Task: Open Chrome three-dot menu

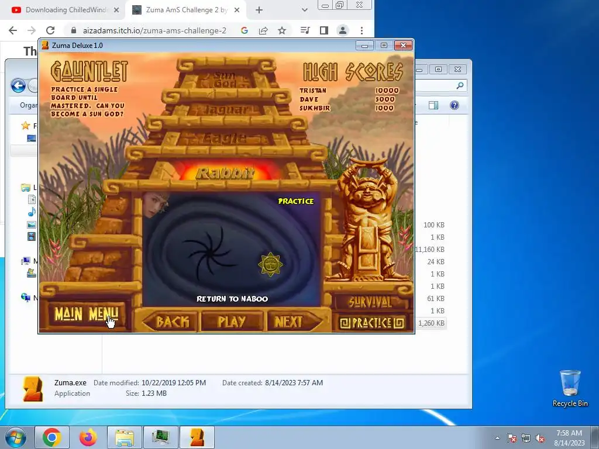Action: (362, 30)
